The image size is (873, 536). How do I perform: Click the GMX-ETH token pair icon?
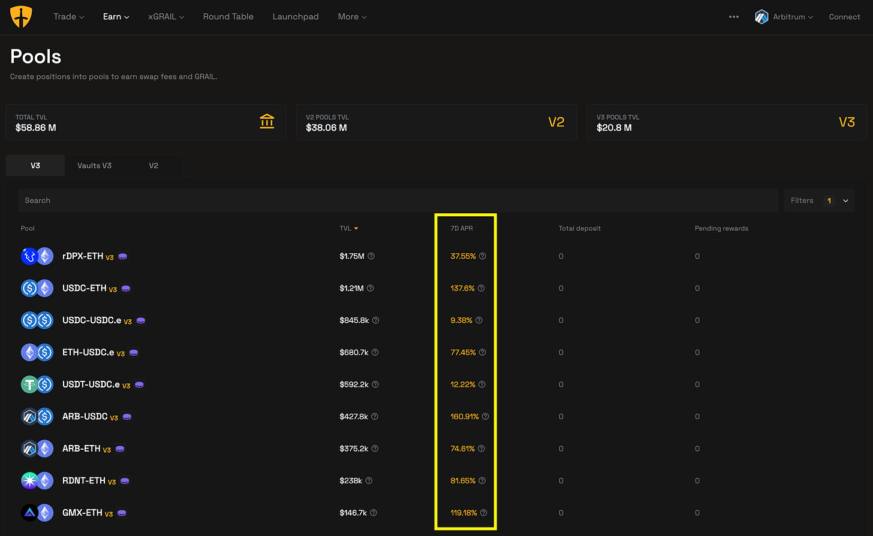37,513
